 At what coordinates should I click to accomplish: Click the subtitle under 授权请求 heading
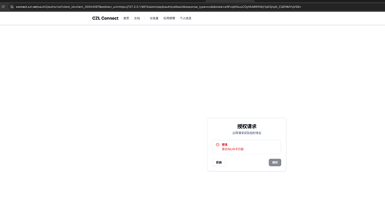[247, 133]
